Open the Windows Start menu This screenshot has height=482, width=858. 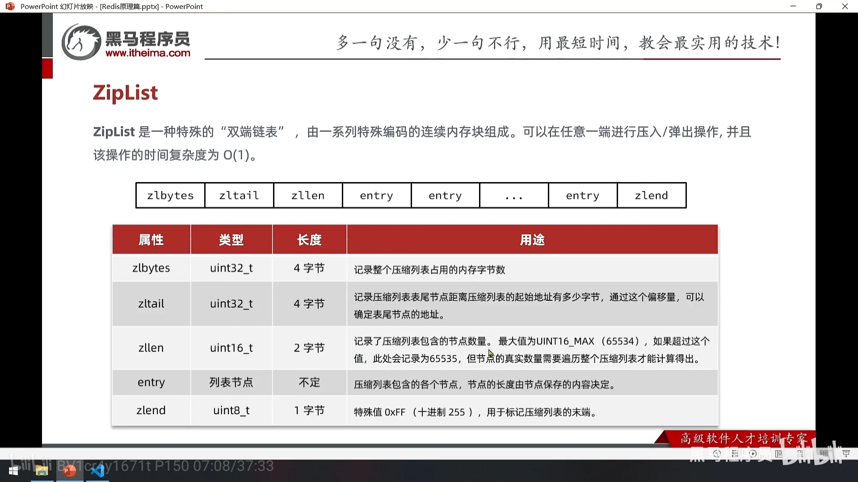point(13,471)
